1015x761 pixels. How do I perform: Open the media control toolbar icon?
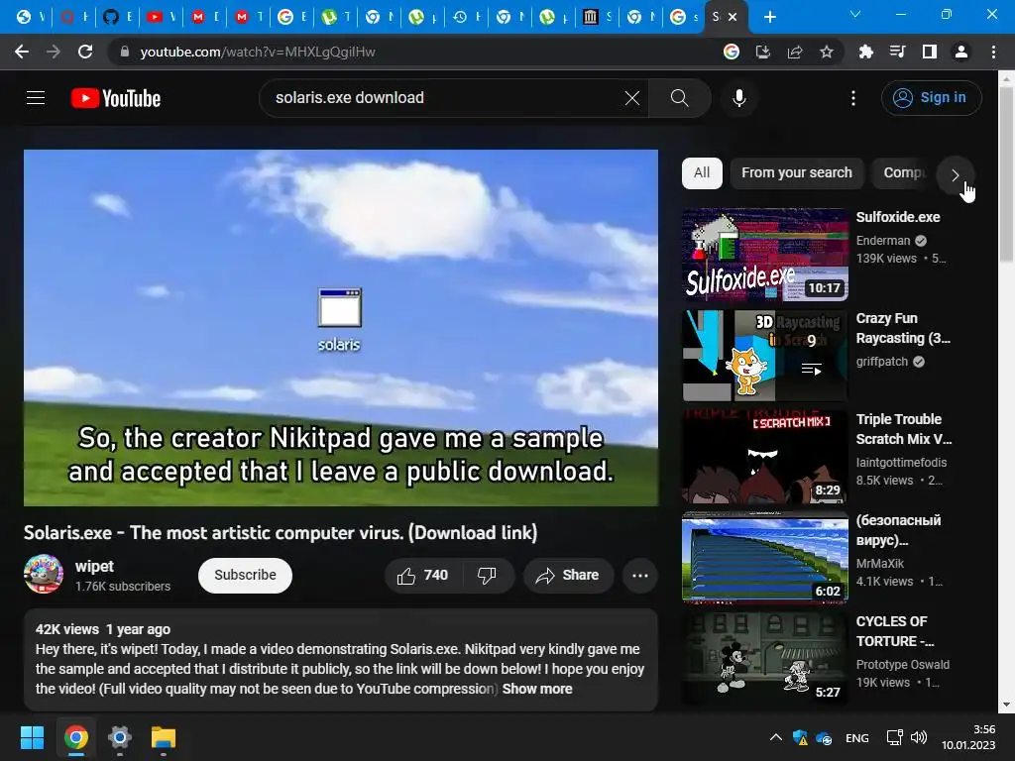897,52
